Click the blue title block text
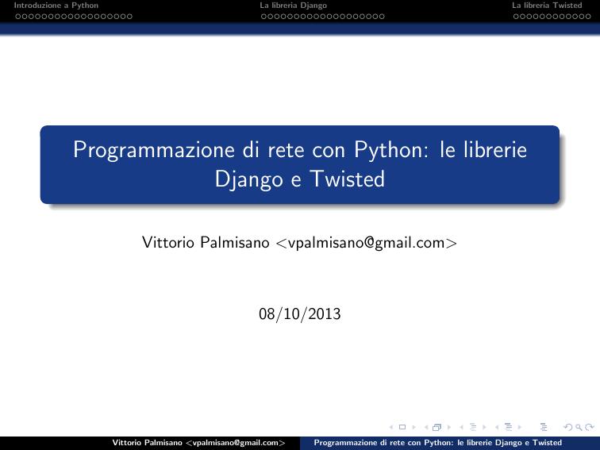Screen dimensions: 600x450 pyautogui.click(x=300, y=164)
